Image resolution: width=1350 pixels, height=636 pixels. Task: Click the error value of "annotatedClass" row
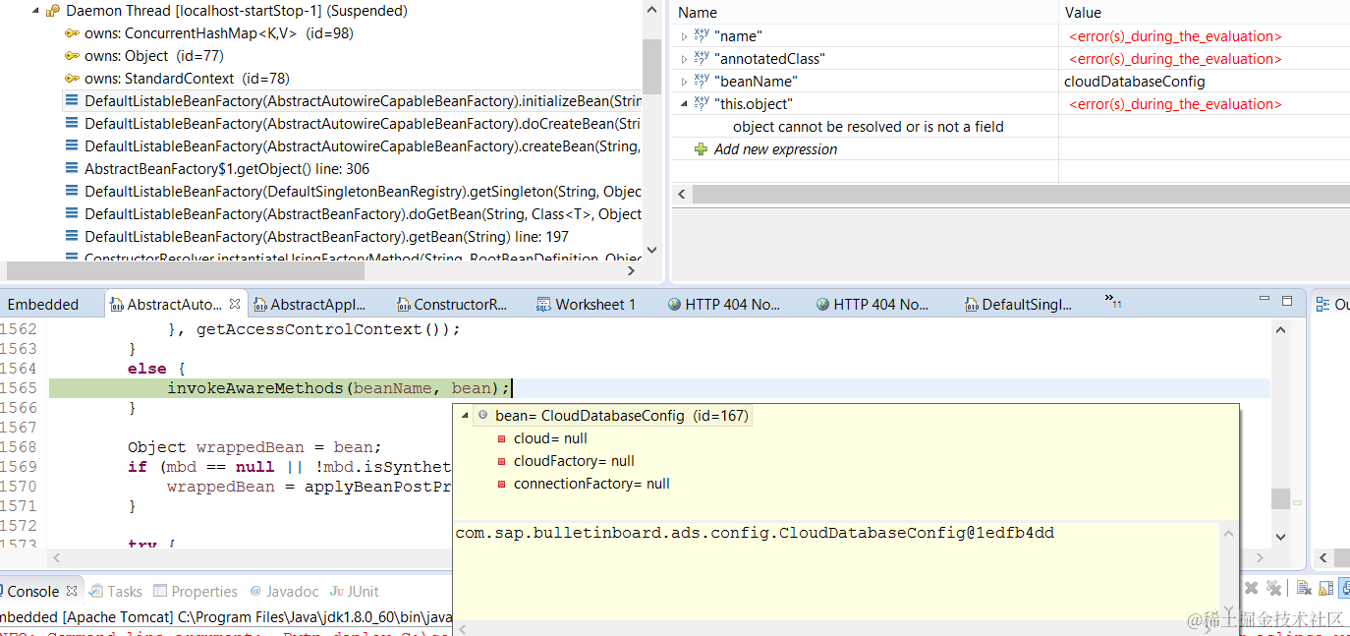1175,59
